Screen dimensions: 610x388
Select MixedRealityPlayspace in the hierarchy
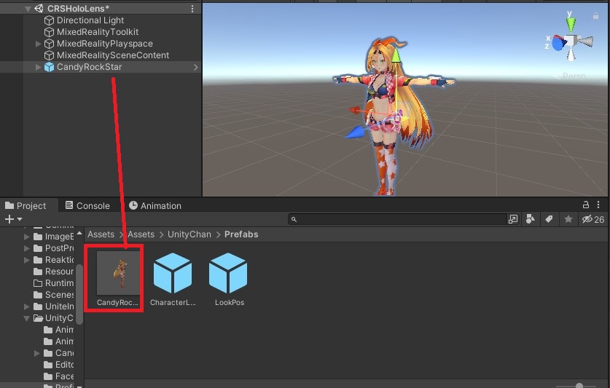pyautogui.click(x=105, y=44)
